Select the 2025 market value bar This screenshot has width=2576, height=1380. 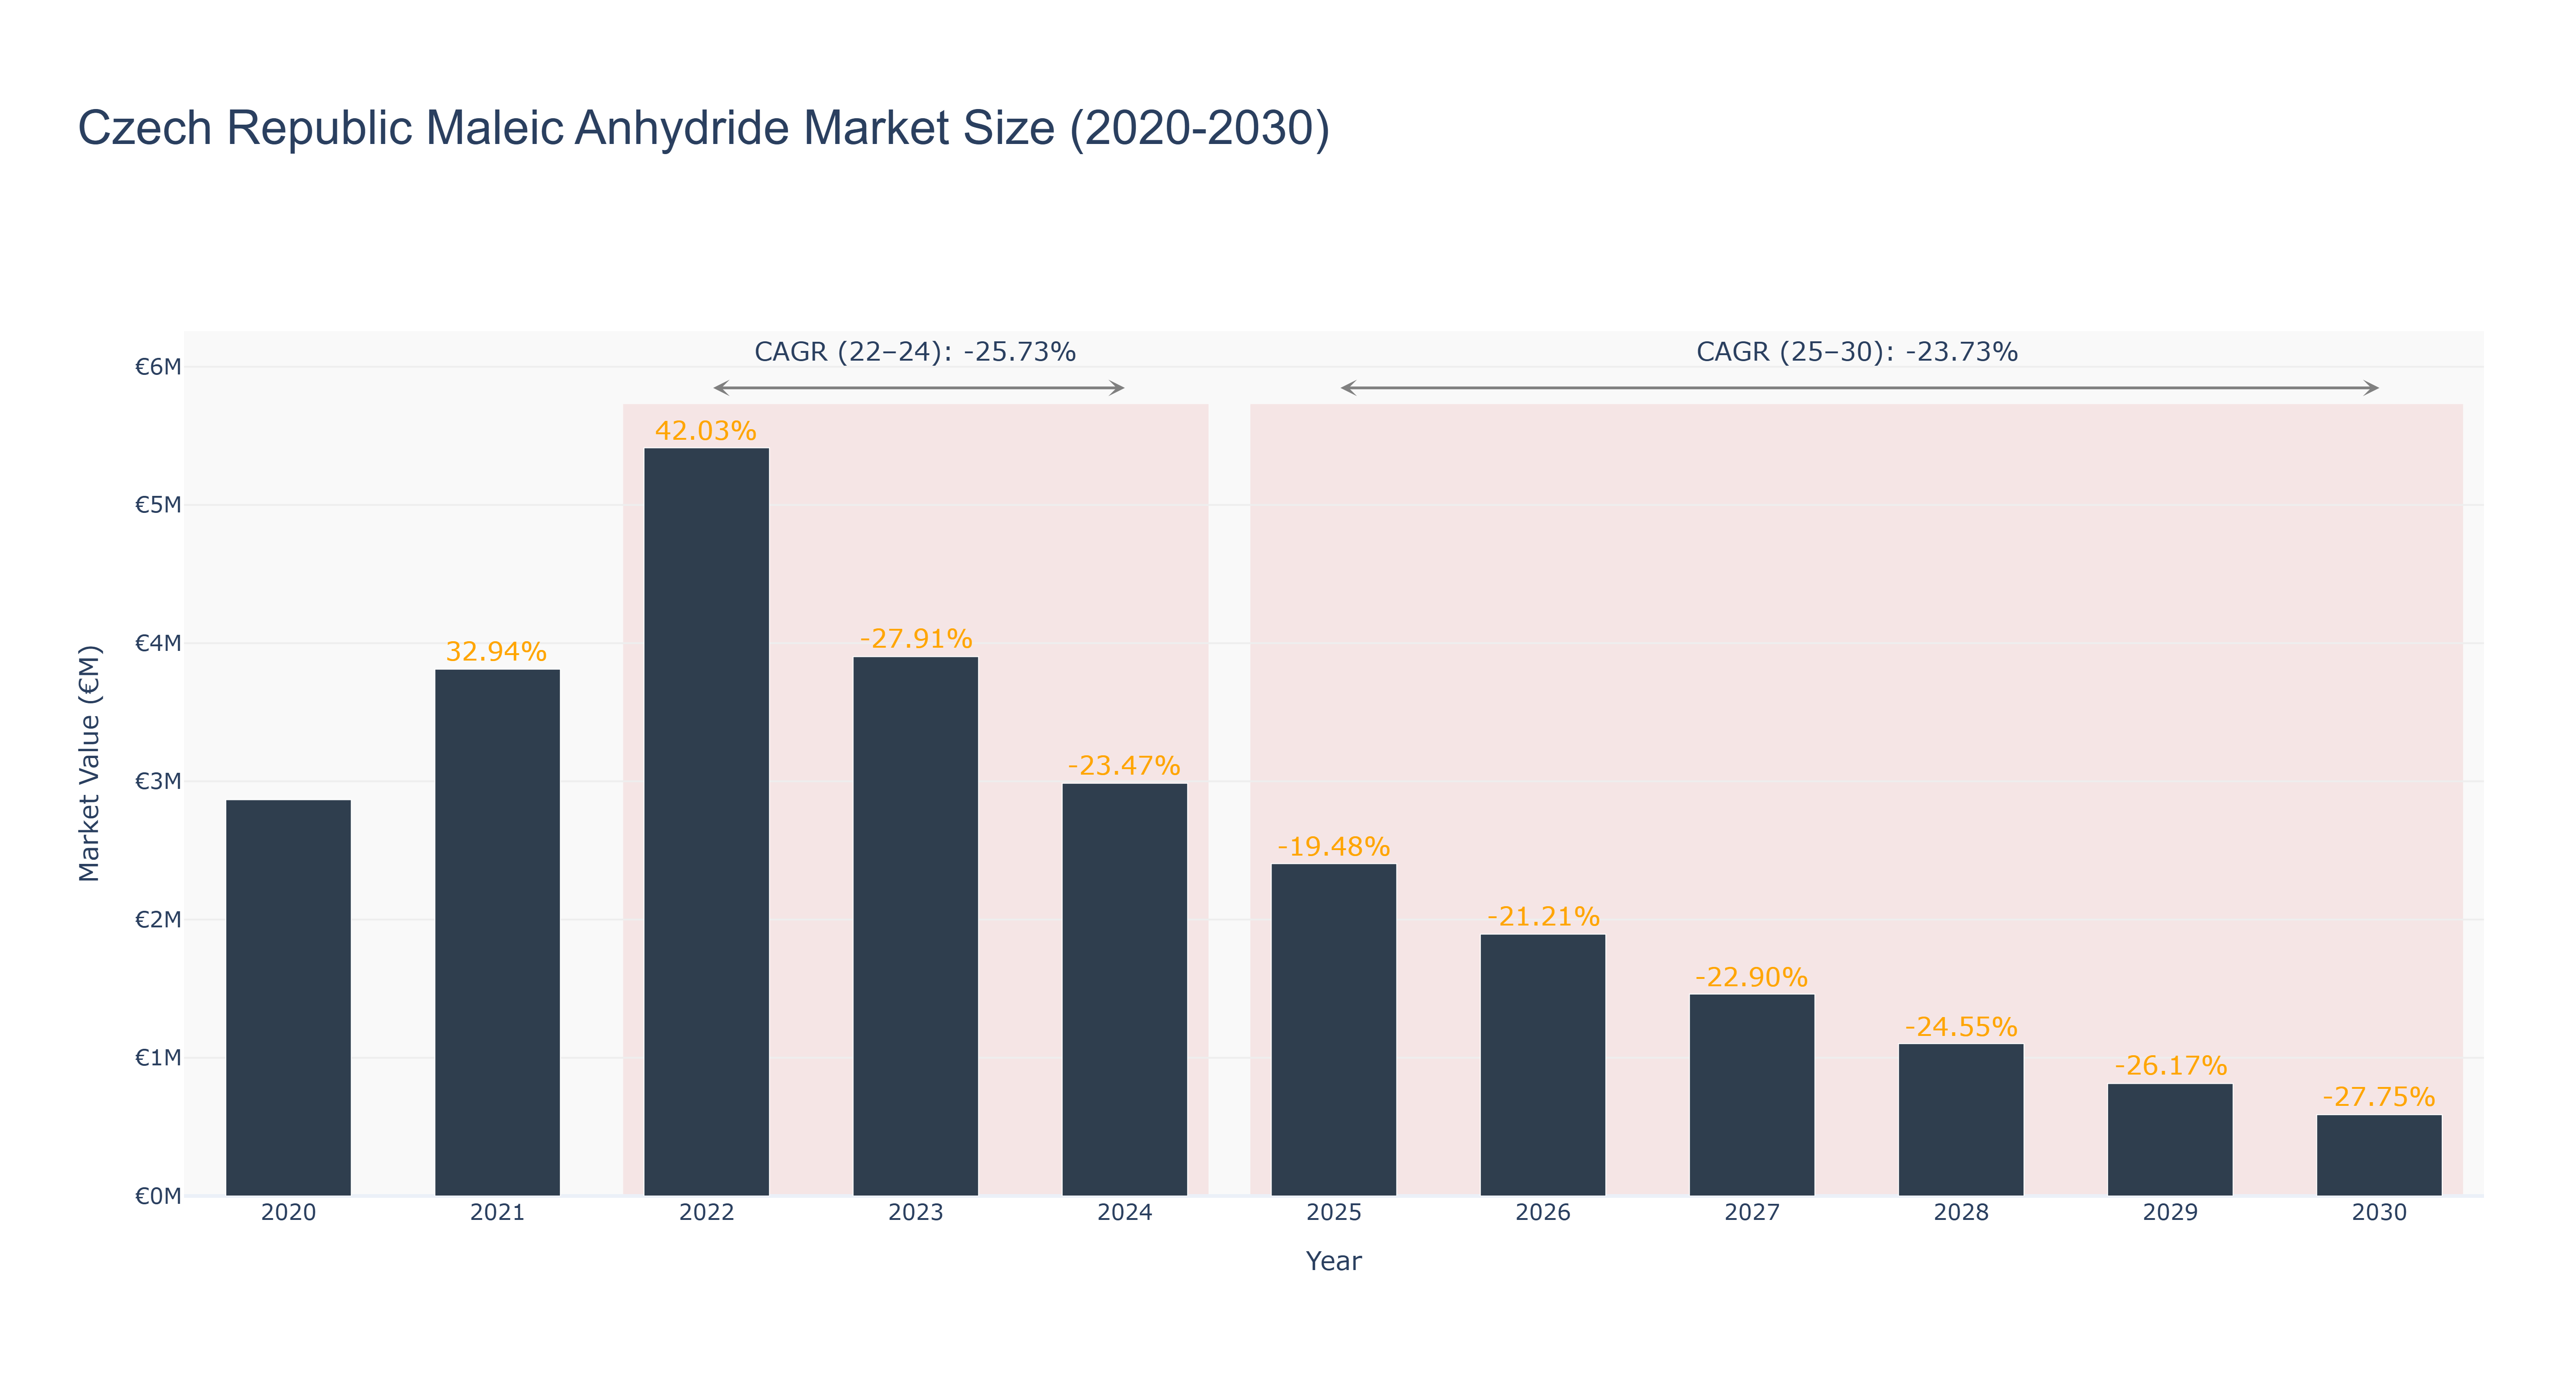pos(1333,1030)
